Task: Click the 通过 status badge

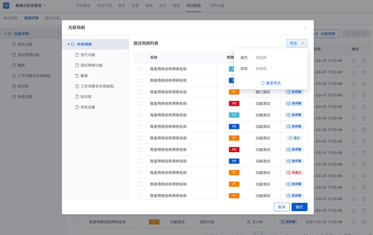Action: tap(294, 138)
